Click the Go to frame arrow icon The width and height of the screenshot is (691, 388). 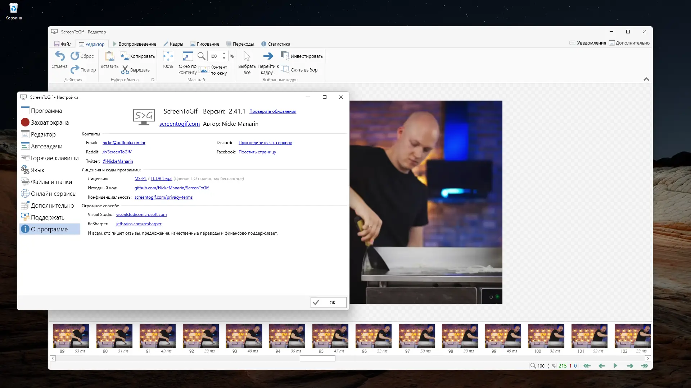coord(268,56)
